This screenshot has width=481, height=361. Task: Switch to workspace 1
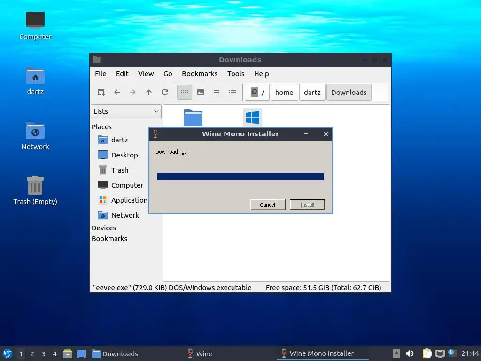(21, 354)
